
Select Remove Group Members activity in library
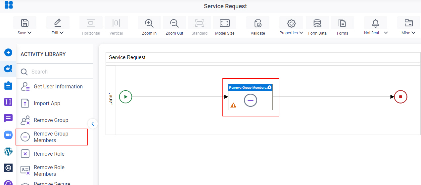tap(52, 137)
